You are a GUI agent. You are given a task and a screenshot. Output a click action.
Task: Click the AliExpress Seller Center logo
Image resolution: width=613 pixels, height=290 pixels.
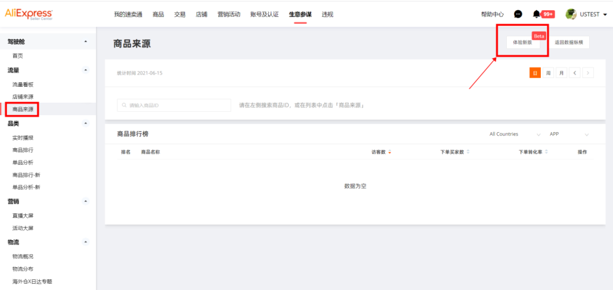[x=29, y=14]
